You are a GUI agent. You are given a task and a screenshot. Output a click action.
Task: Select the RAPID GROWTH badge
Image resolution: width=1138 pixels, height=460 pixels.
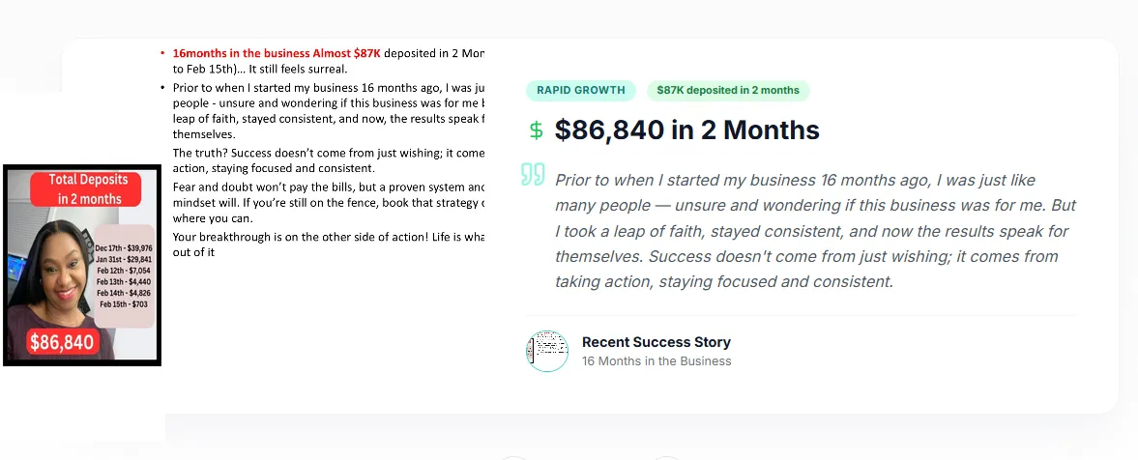point(581,91)
